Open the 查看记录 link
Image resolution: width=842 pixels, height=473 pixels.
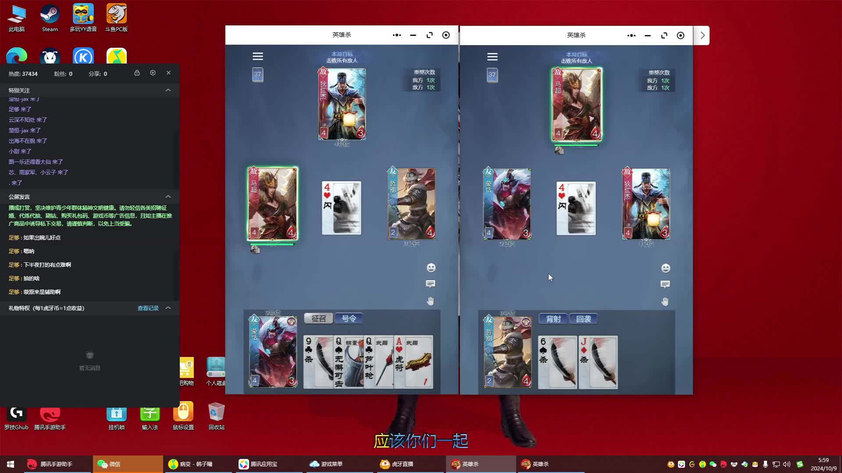click(x=148, y=308)
